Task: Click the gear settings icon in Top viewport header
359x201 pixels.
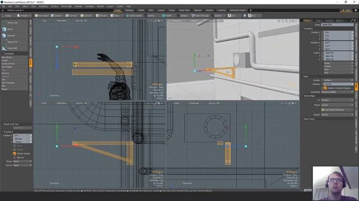Action: coord(159,21)
